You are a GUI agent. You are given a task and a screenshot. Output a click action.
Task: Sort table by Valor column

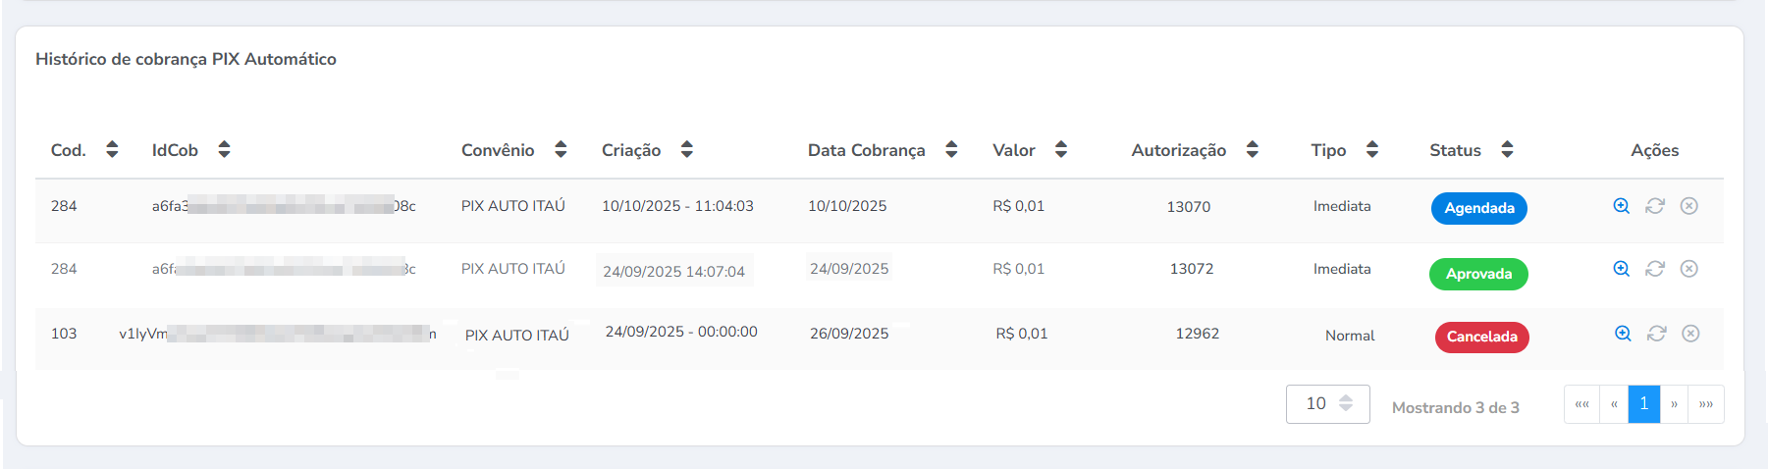coord(1060,149)
